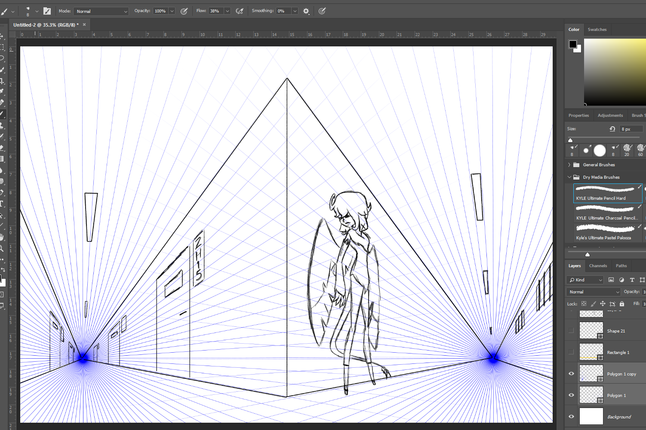Filter layers by type layers icon

coord(632,280)
